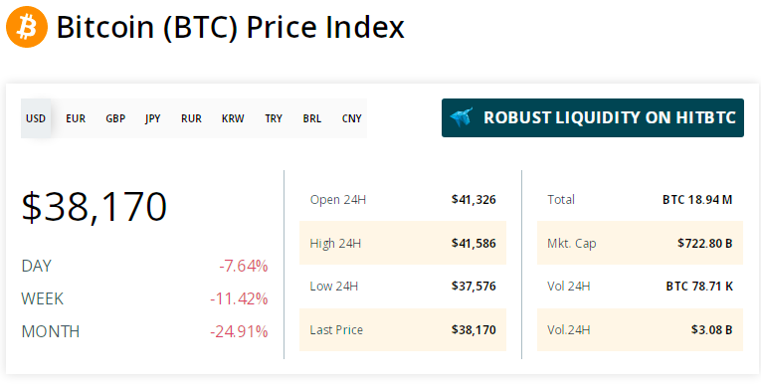Click the MONTH change percentage -24.91%
The width and height of the screenshot is (761, 388).
pyautogui.click(x=239, y=332)
